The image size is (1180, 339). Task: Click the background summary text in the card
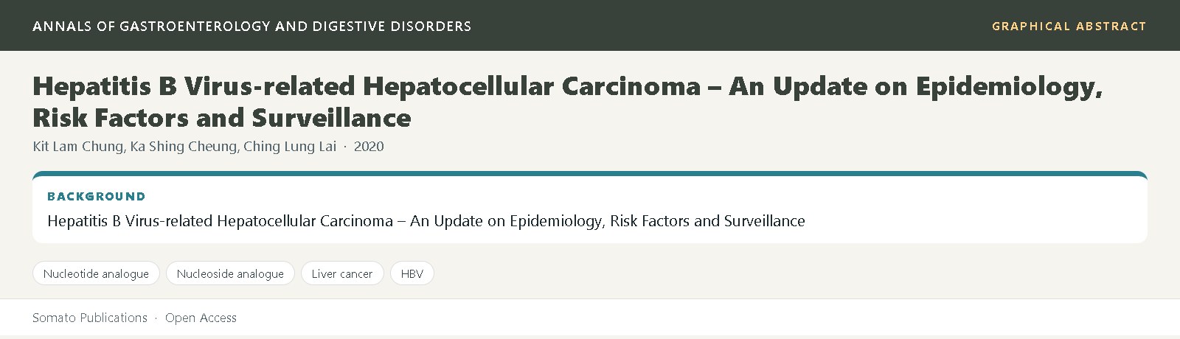426,221
